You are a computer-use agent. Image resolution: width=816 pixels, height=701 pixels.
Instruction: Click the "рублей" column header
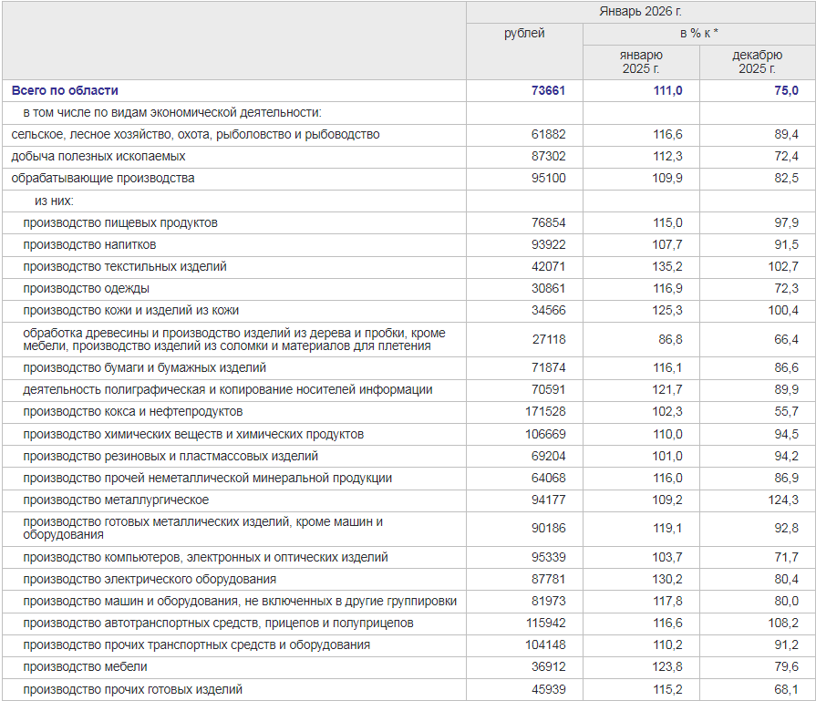524,34
